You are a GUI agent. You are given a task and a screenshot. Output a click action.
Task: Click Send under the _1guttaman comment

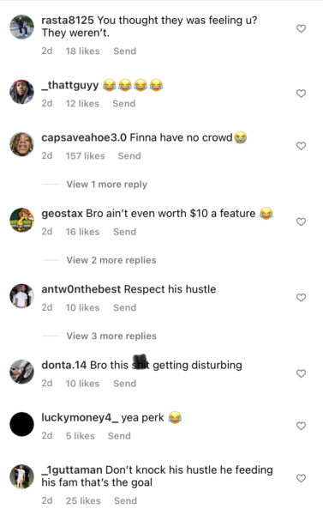click(125, 501)
